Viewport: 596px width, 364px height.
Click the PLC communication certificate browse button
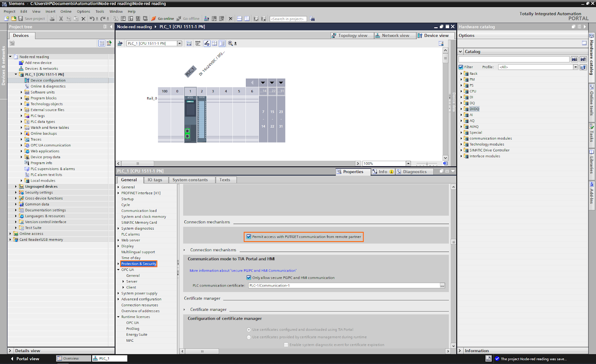pyautogui.click(x=443, y=285)
